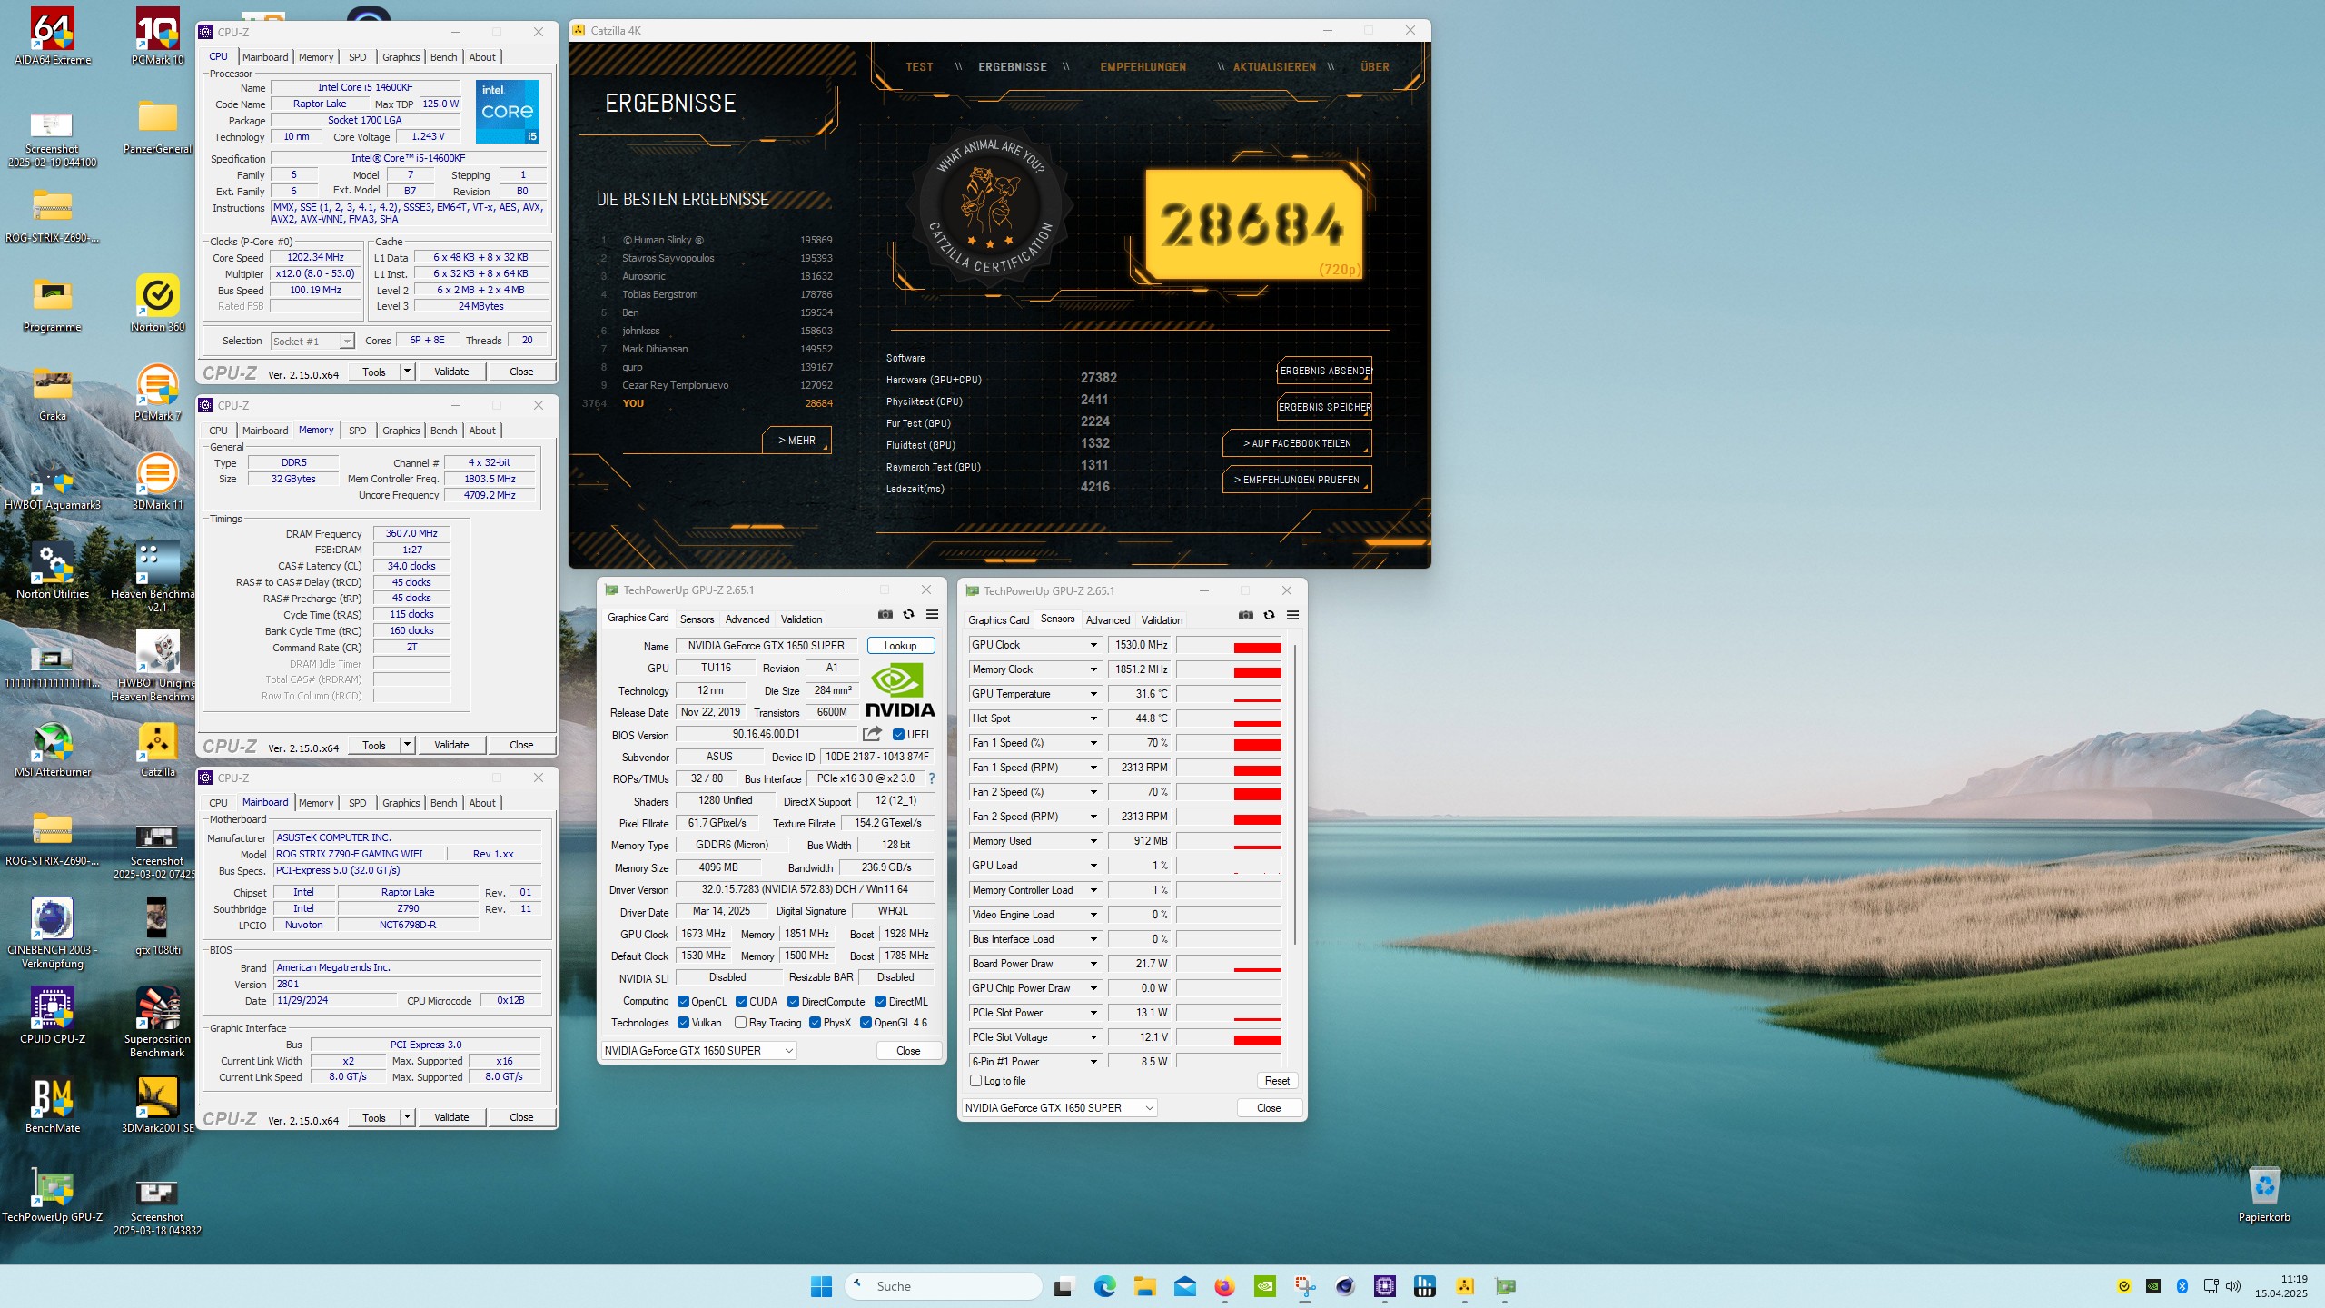
Task: Open Bench tab in top CPU-Z window
Action: pyautogui.click(x=443, y=57)
